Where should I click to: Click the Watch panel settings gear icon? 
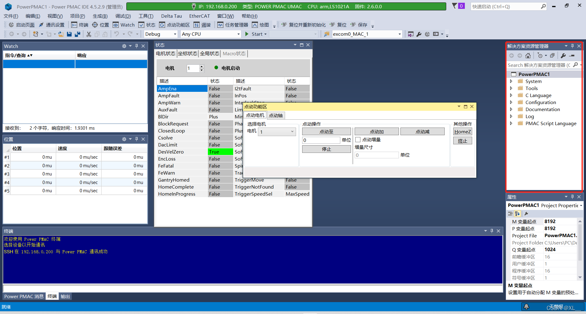pyautogui.click(x=124, y=46)
